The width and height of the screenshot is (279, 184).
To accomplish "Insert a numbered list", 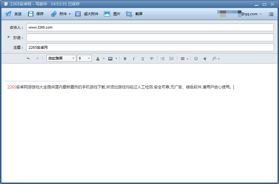I will (x=171, y=58).
